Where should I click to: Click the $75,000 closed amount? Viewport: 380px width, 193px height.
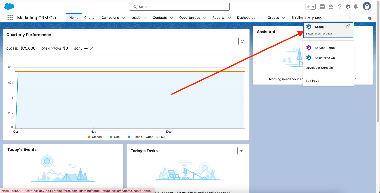[x=28, y=48]
